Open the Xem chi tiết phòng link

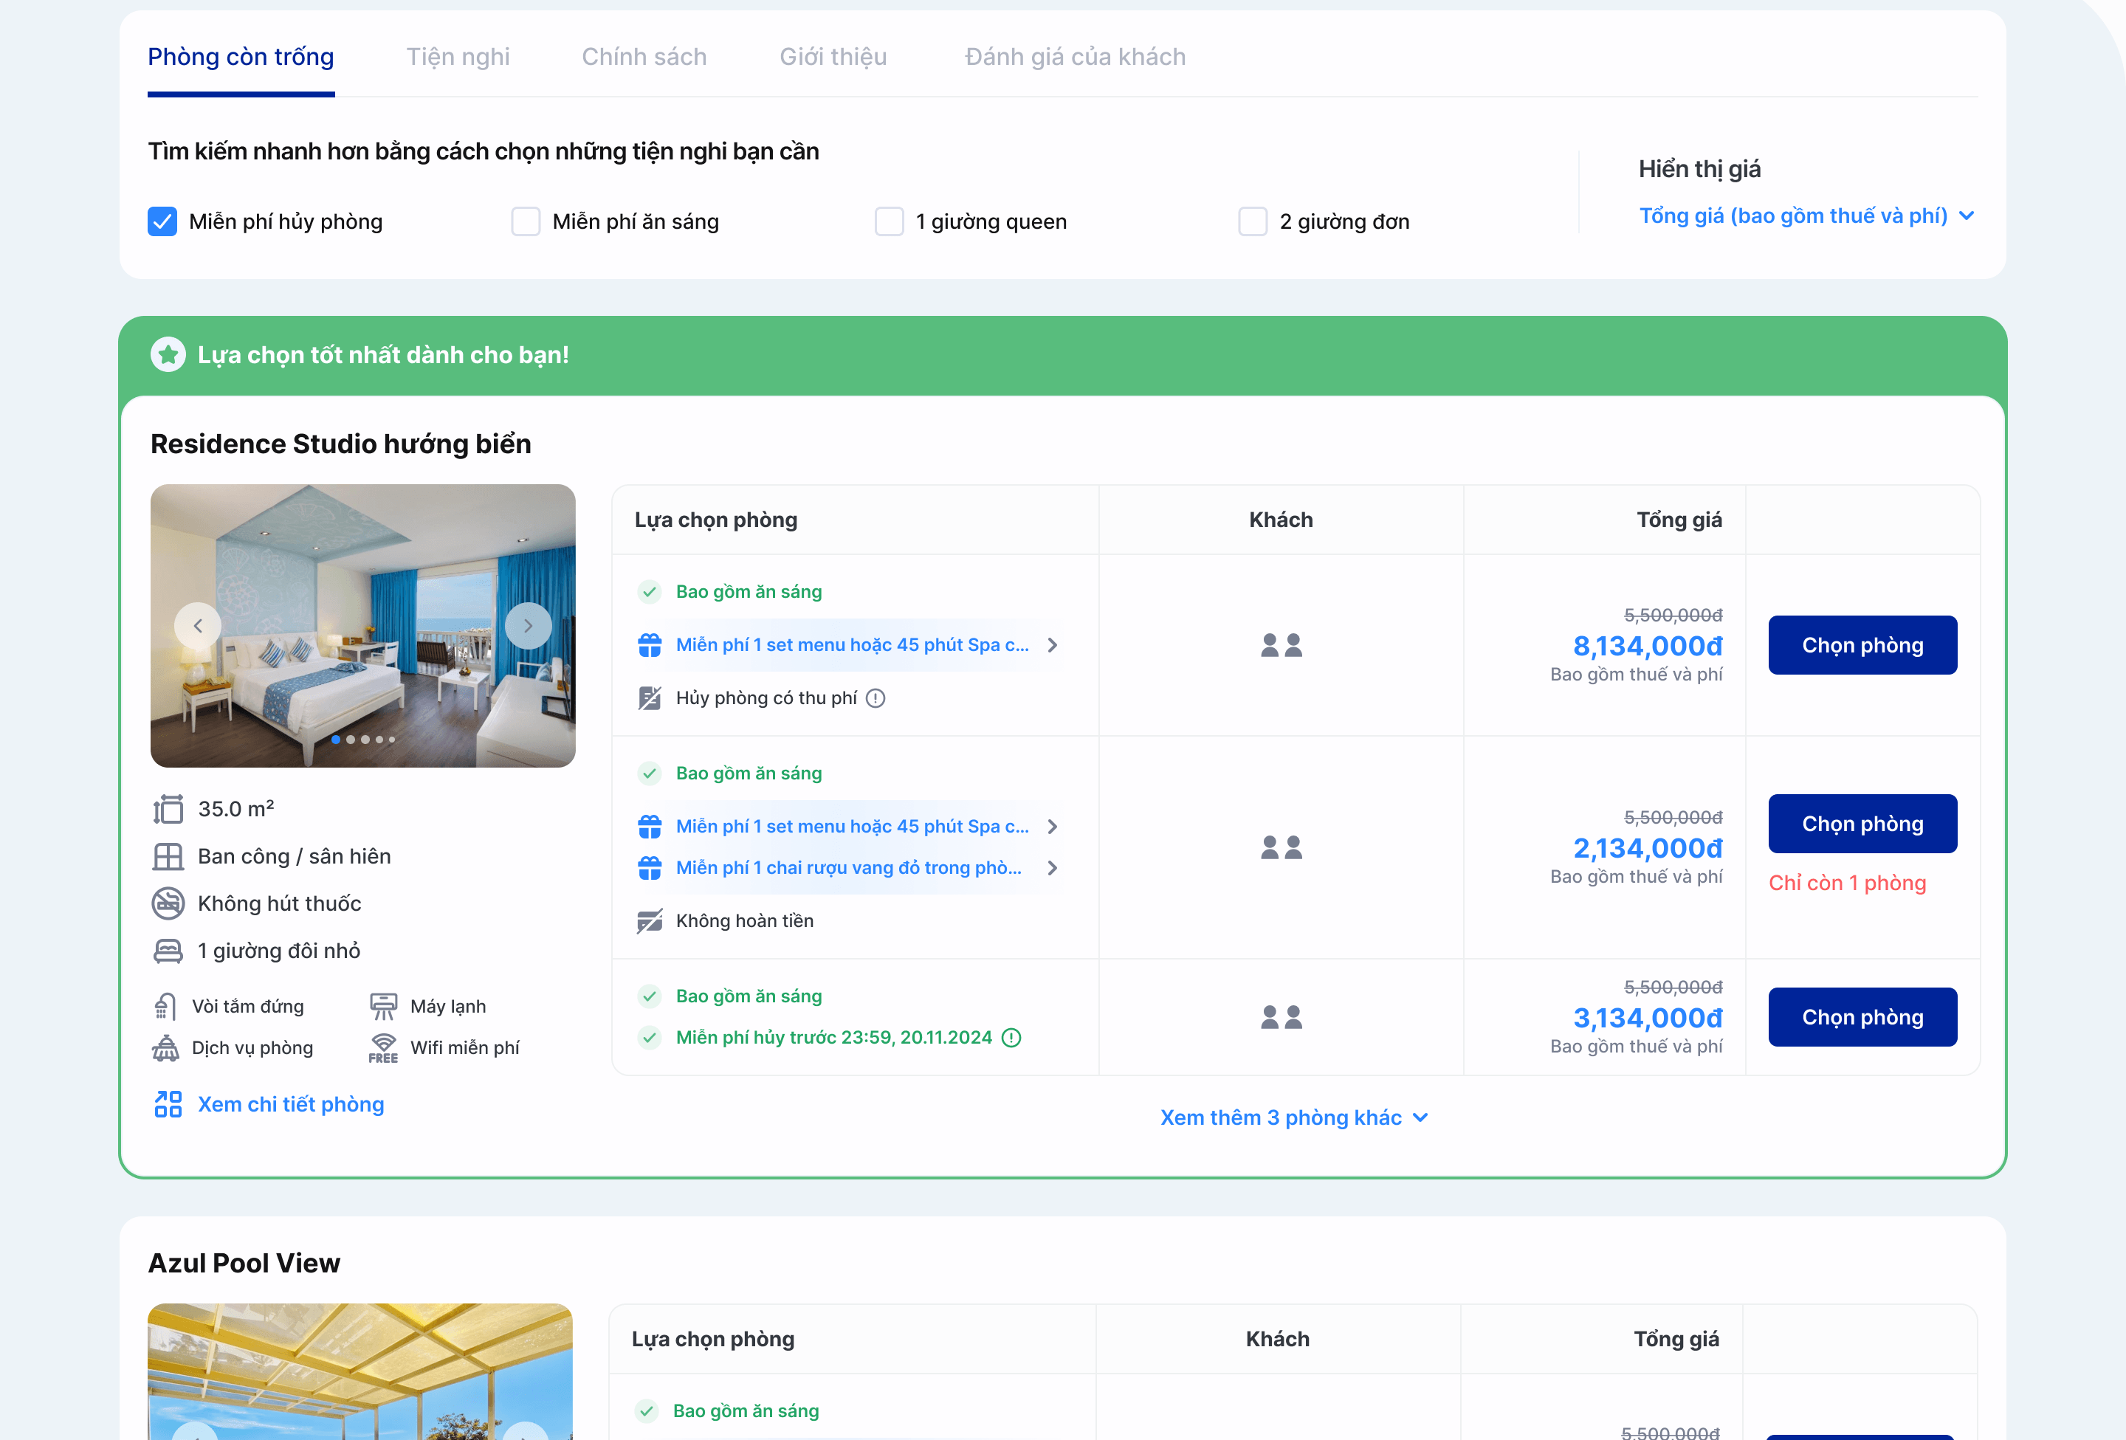click(291, 1104)
